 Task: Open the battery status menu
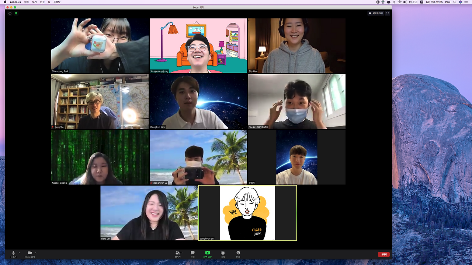(414, 2)
